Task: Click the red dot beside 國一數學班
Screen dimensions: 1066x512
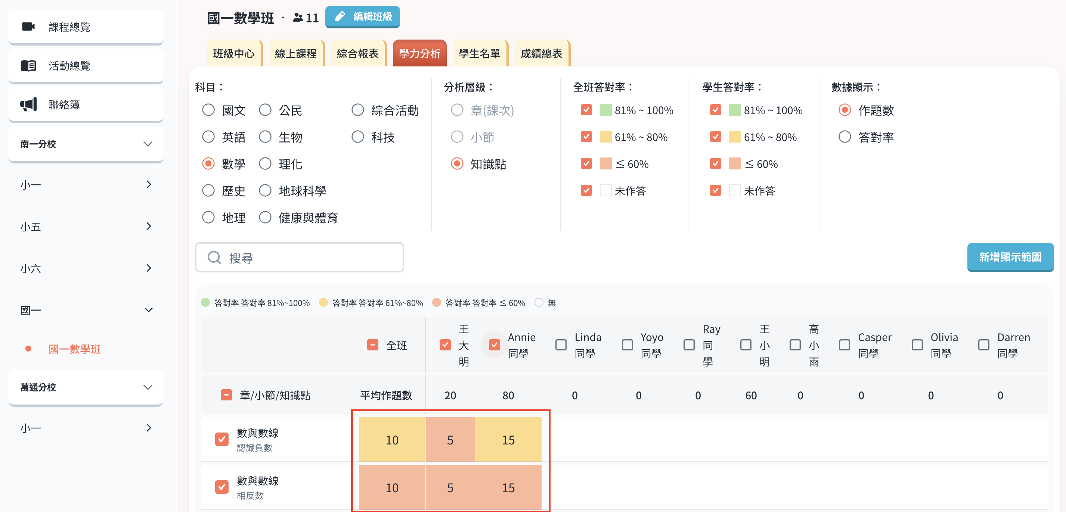Action: click(28, 349)
